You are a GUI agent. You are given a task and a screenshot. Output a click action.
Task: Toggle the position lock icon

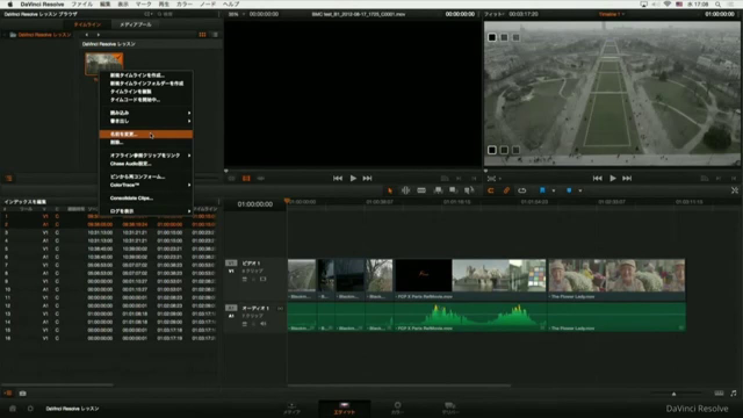coord(522,190)
